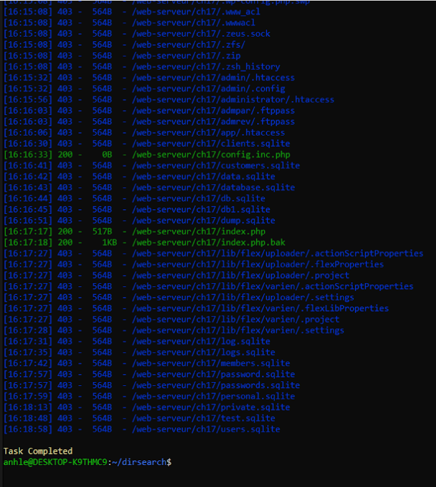This screenshot has height=487, width=436.
Task: Click the admin/.config path
Action: pyautogui.click(x=209, y=89)
